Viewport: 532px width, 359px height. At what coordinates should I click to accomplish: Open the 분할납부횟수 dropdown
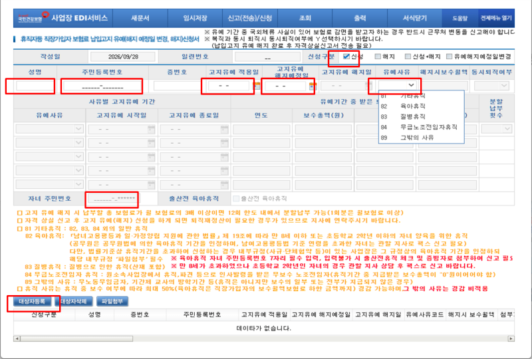click(496, 128)
